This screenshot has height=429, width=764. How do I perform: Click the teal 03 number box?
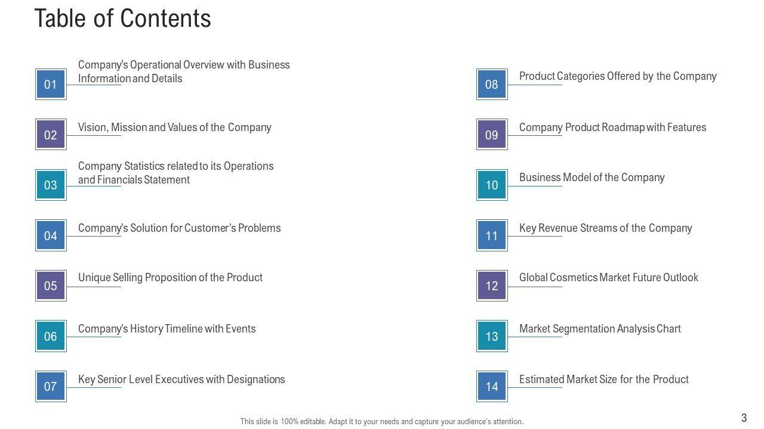(51, 185)
